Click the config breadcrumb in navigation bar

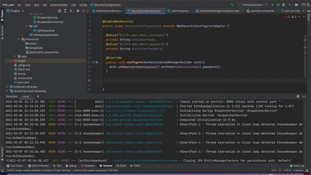[x=83, y=5]
